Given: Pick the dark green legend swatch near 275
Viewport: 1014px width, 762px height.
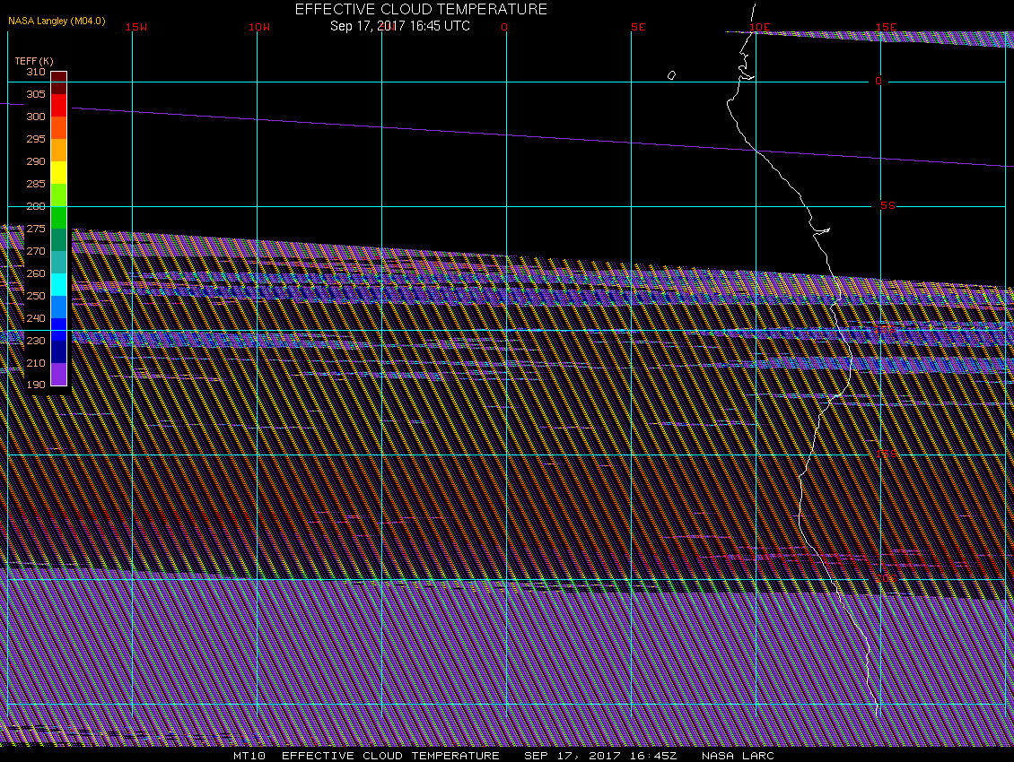Looking at the screenshot, I should coord(59,239).
